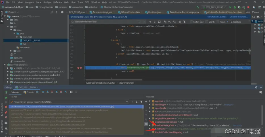Go to previous search occurrence arrow
The image size is (265, 137).
click(150, 22)
